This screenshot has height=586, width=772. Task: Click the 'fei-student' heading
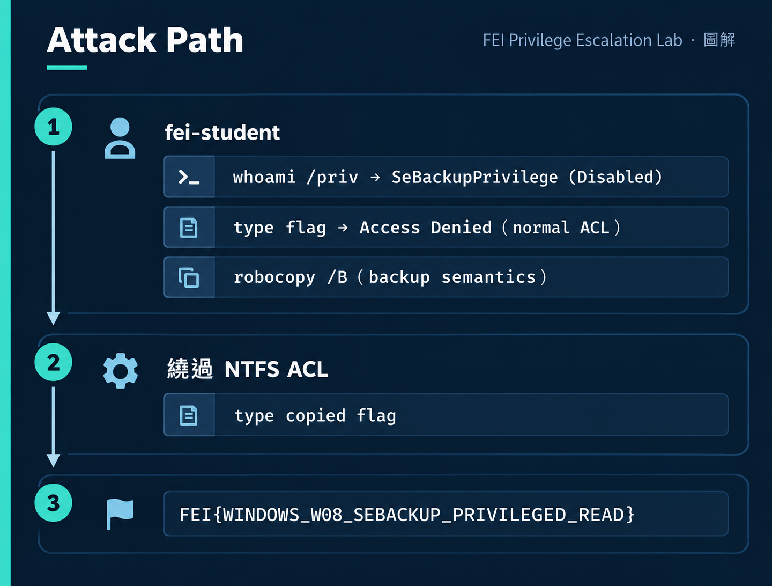[x=222, y=133]
